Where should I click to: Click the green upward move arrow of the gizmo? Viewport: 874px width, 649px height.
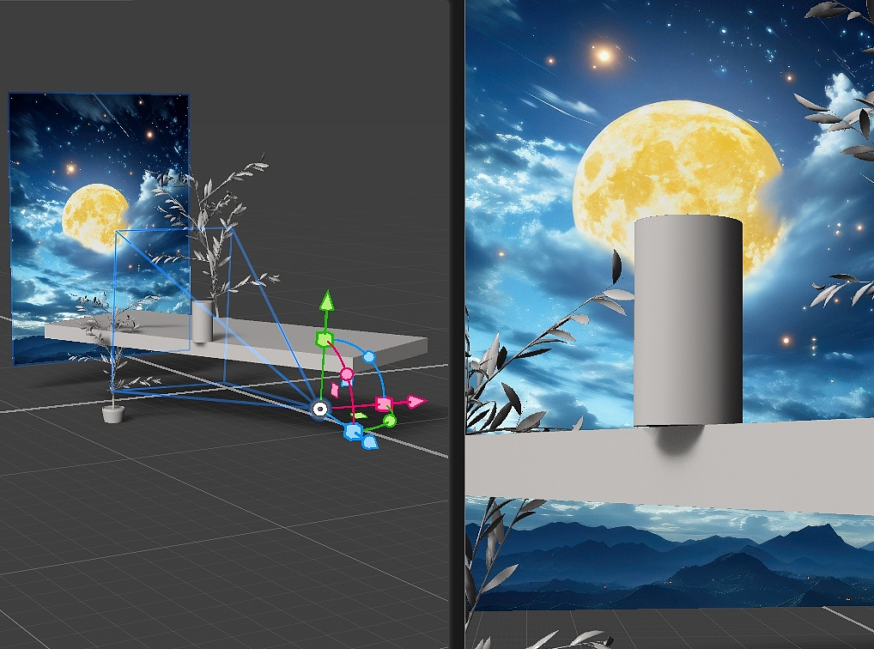[326, 300]
